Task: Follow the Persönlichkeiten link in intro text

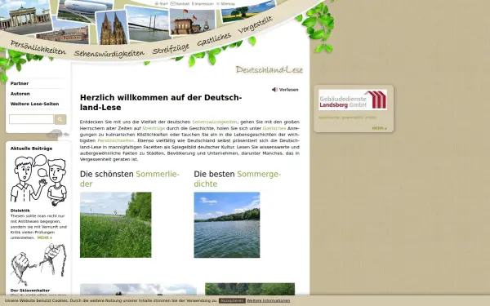Action: (116, 141)
